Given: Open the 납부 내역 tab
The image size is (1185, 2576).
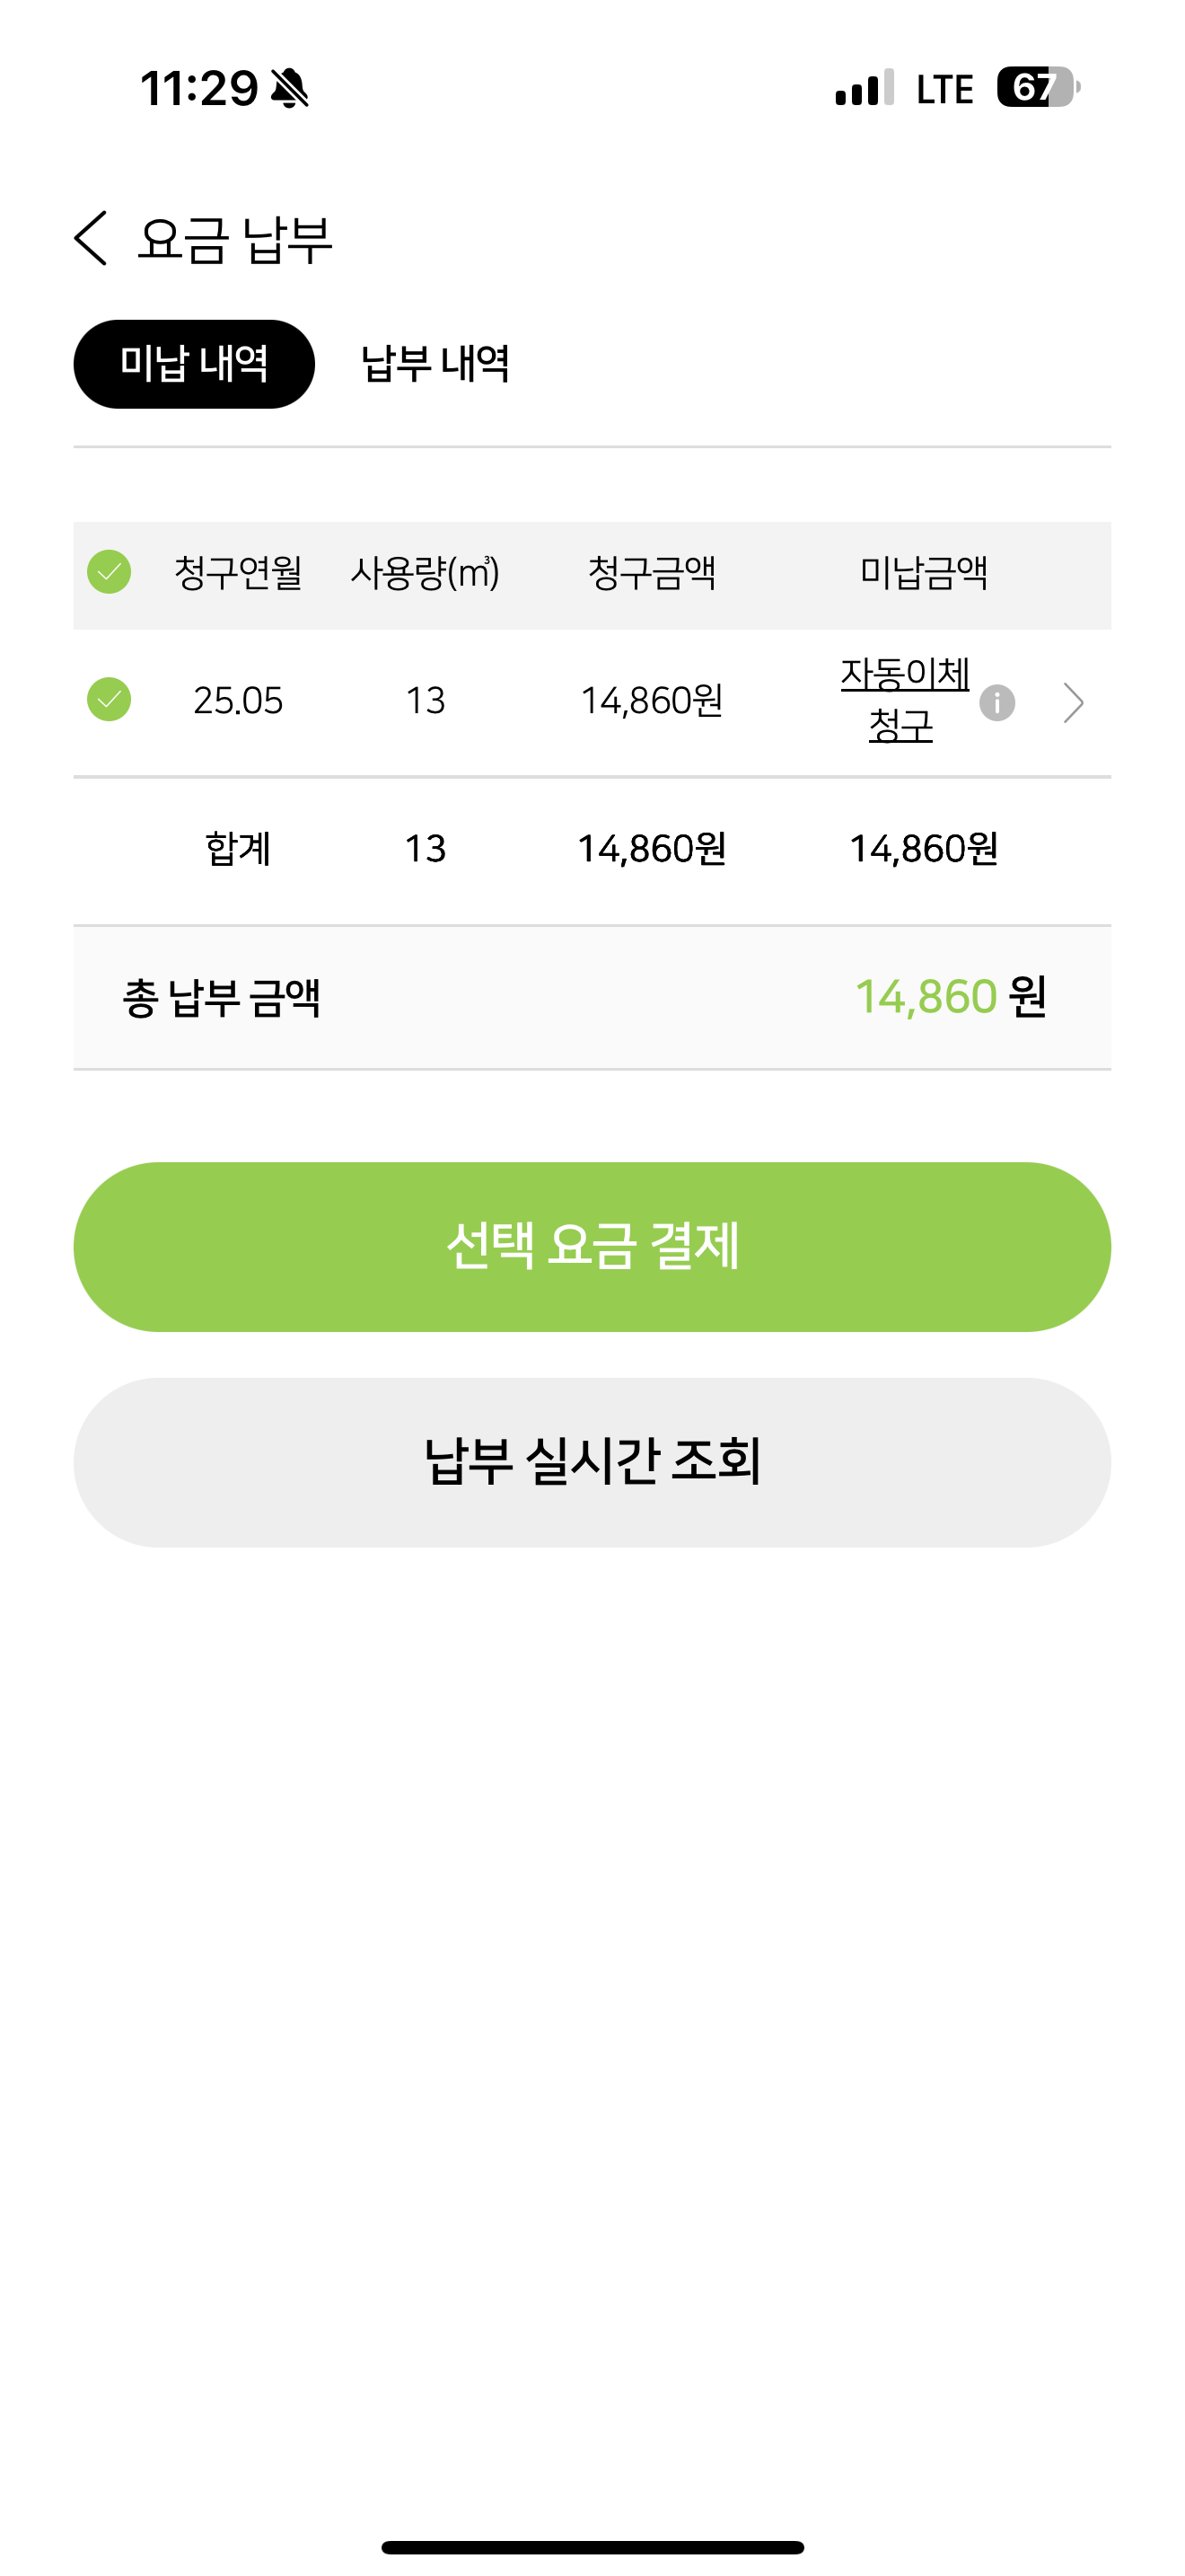Looking at the screenshot, I should pyautogui.click(x=434, y=364).
